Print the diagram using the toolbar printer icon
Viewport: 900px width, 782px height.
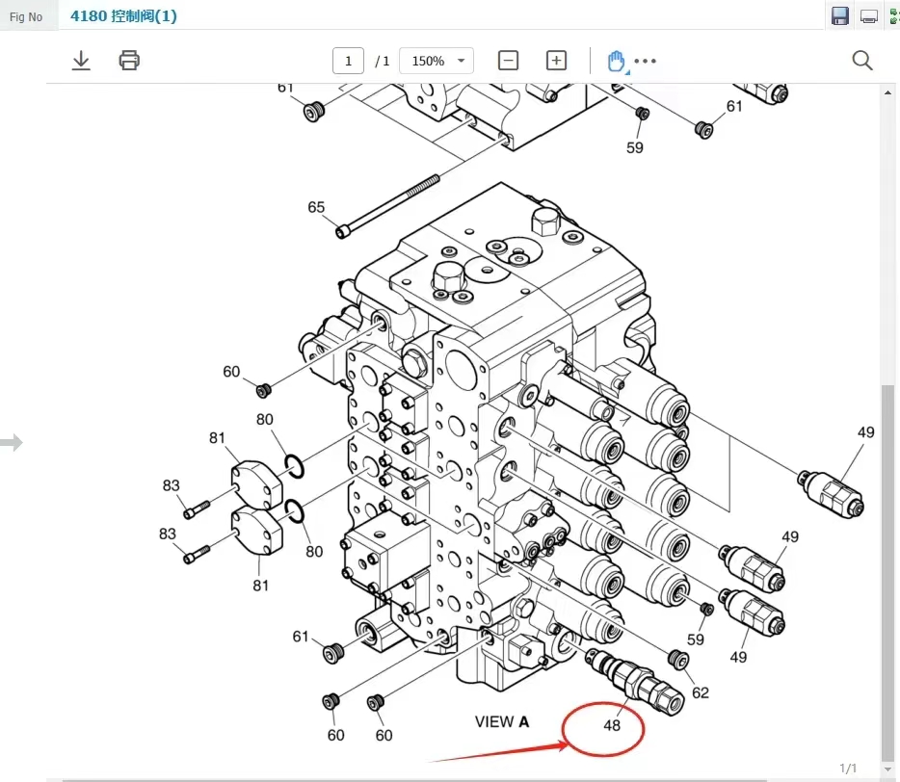pyautogui.click(x=128, y=61)
